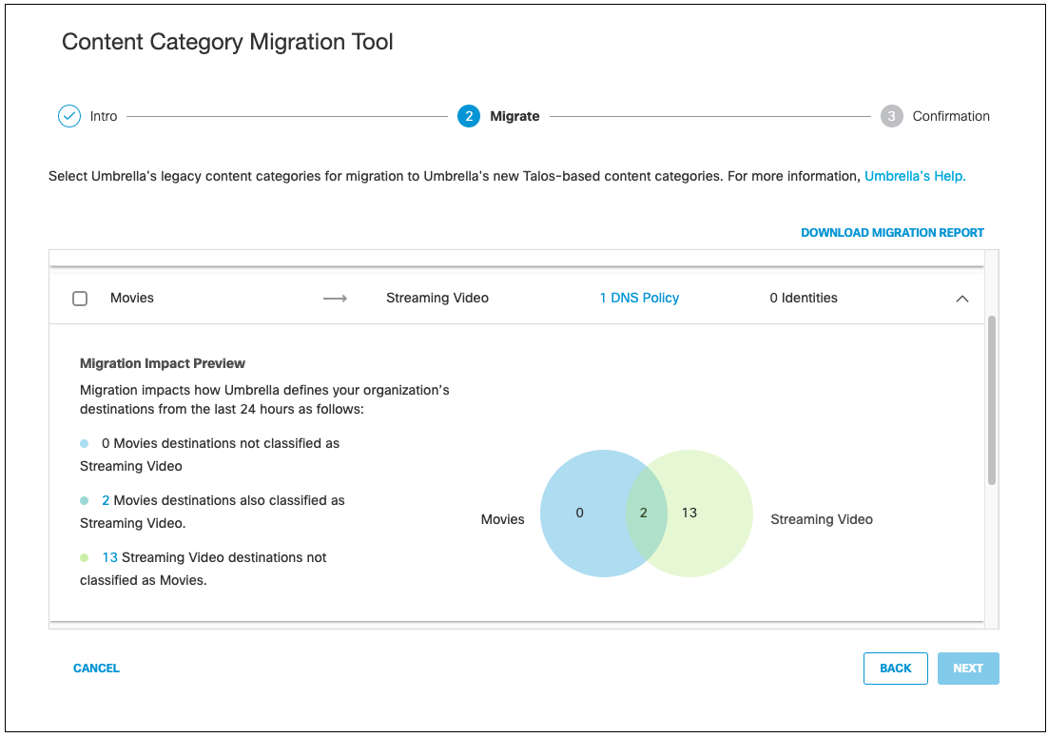Viewport: 1048px width, 737px height.
Task: Click the step 3 Confirmation circle icon
Action: click(x=891, y=116)
